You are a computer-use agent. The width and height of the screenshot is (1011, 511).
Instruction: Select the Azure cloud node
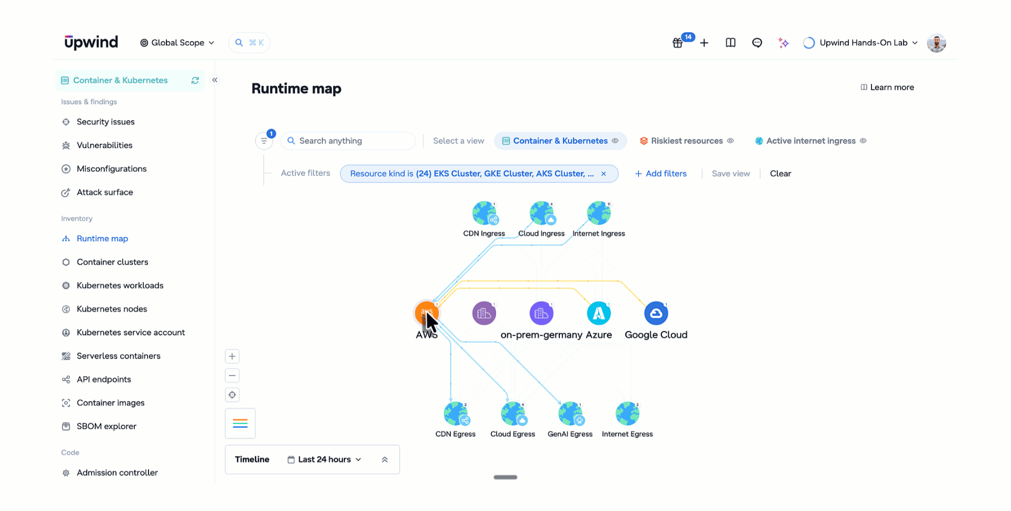(x=599, y=314)
